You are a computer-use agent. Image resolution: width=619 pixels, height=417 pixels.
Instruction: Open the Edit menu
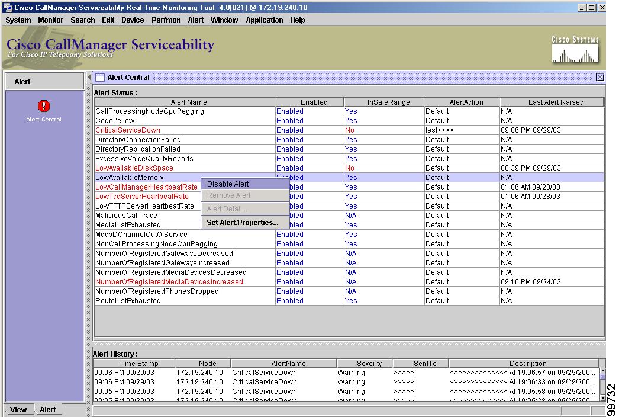click(x=108, y=20)
